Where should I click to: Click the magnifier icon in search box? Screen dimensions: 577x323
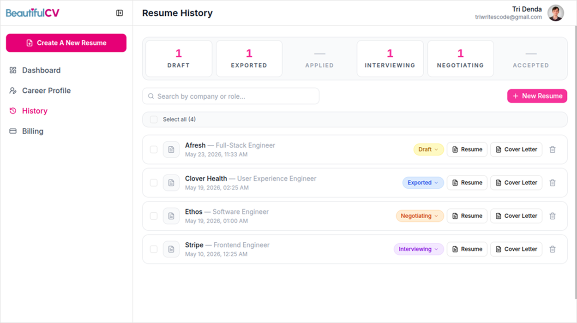[151, 96]
